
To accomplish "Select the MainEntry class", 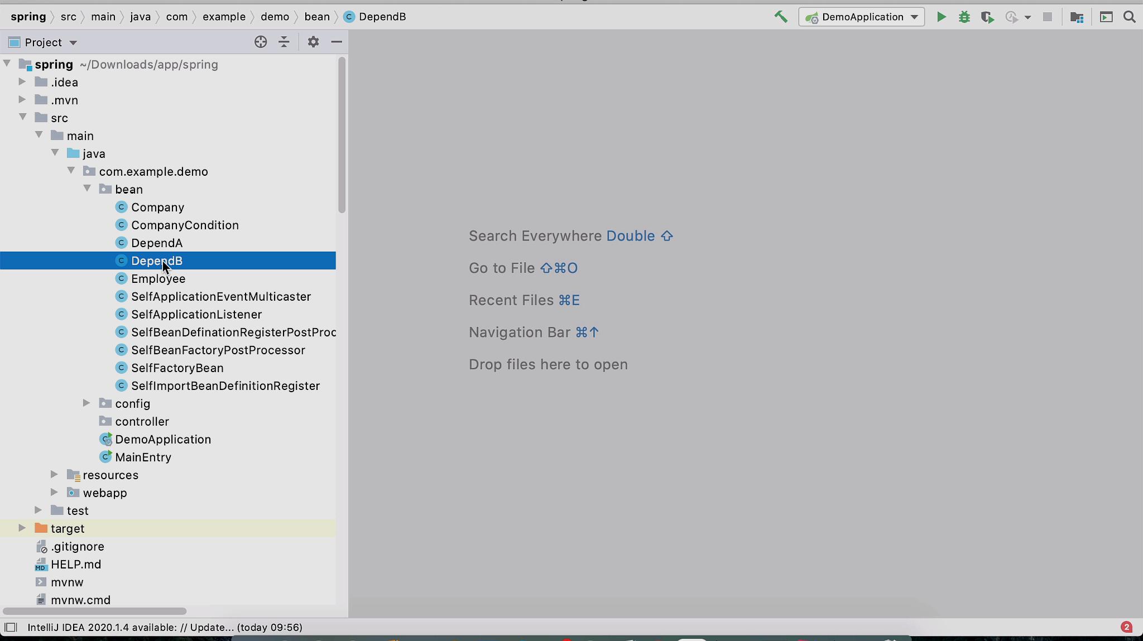I will 143,457.
